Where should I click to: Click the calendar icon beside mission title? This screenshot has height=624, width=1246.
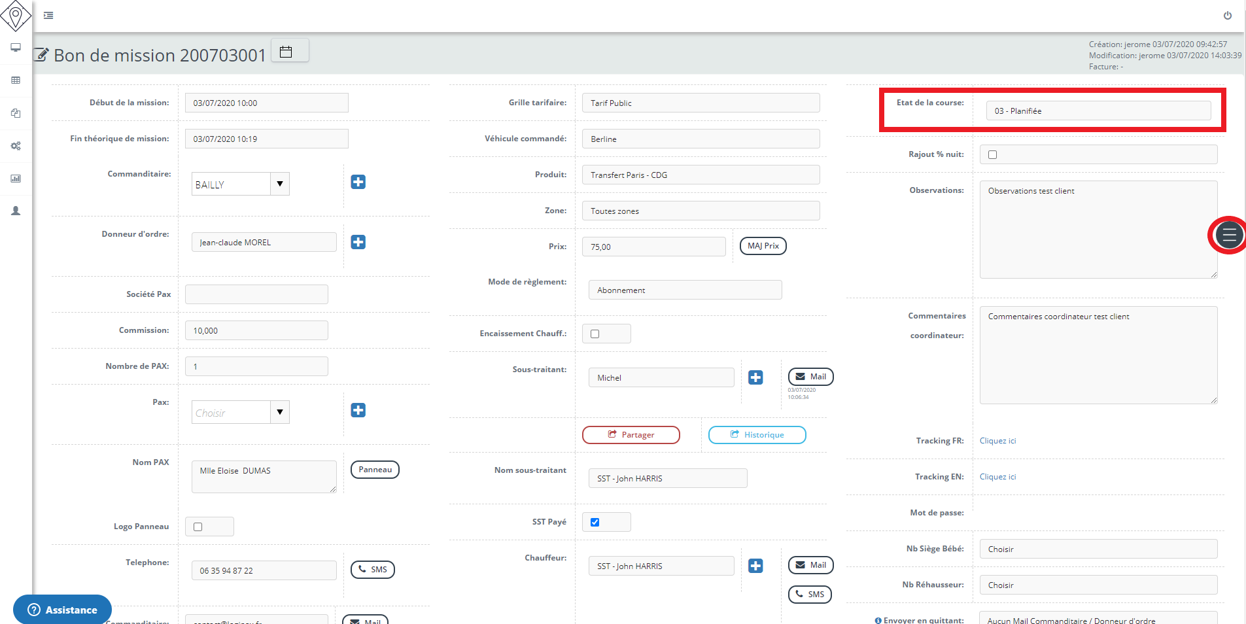click(286, 52)
